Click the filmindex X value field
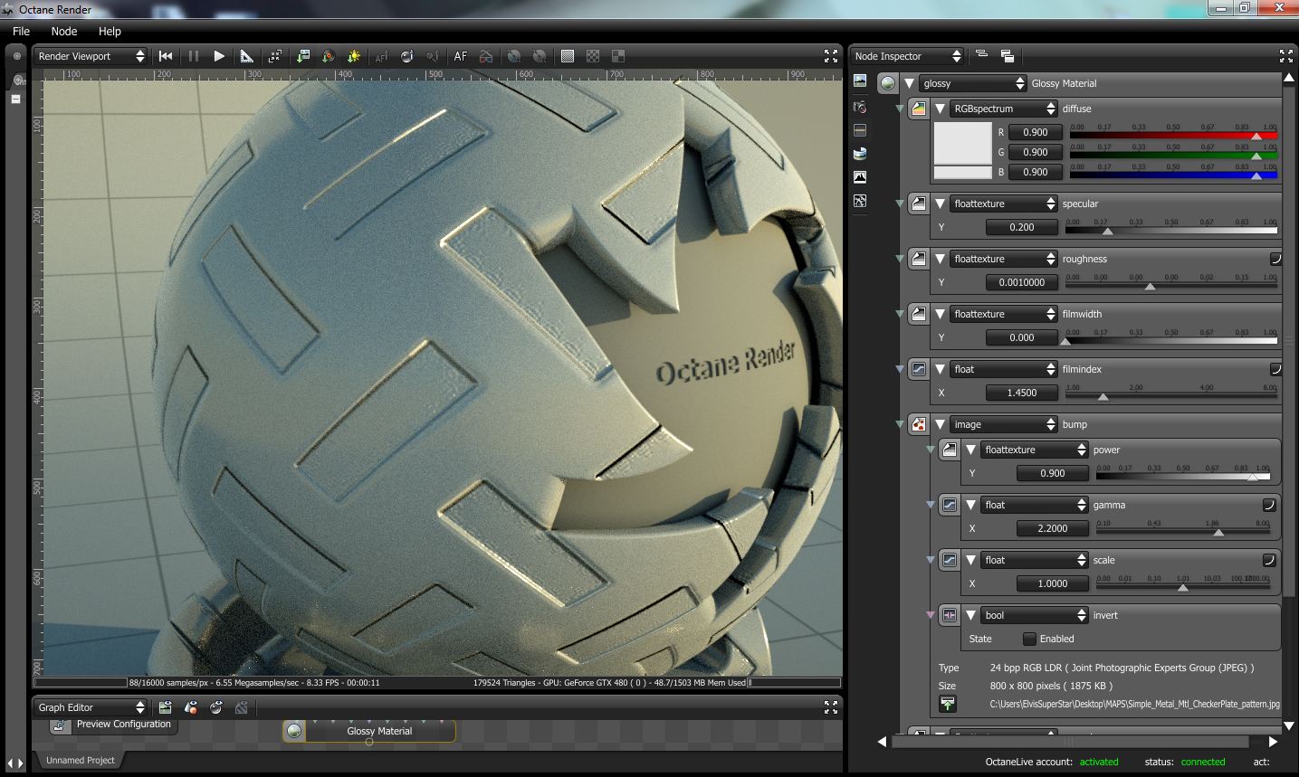This screenshot has width=1299, height=777. [1022, 393]
